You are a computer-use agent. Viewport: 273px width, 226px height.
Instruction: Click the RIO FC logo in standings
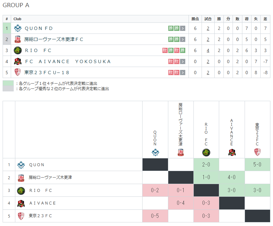pyautogui.click(x=18, y=50)
